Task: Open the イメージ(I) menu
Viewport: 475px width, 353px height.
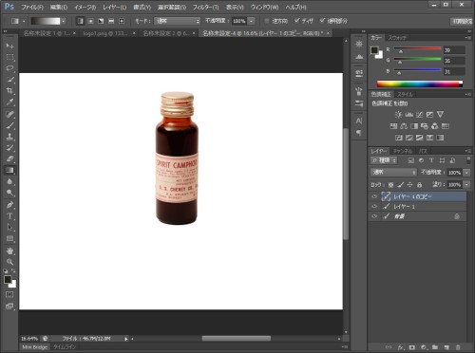Action: [85, 7]
